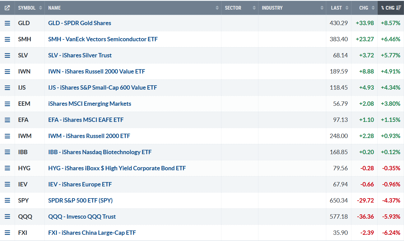Image resolution: width=404 pixels, height=241 pixels.
Task: Click the menu icon beside SLV
Action: pyautogui.click(x=7, y=55)
